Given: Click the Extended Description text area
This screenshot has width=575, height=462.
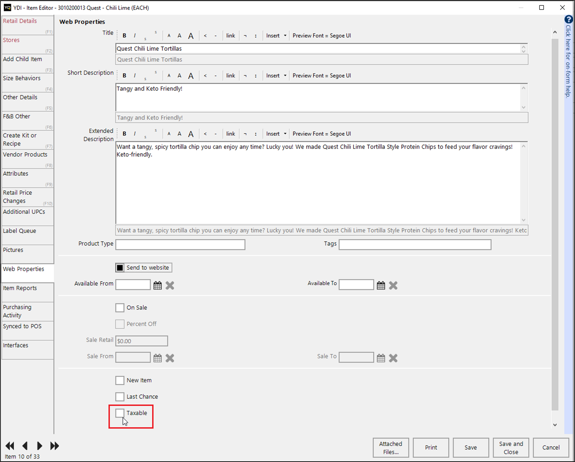Looking at the screenshot, I should tap(318, 183).
